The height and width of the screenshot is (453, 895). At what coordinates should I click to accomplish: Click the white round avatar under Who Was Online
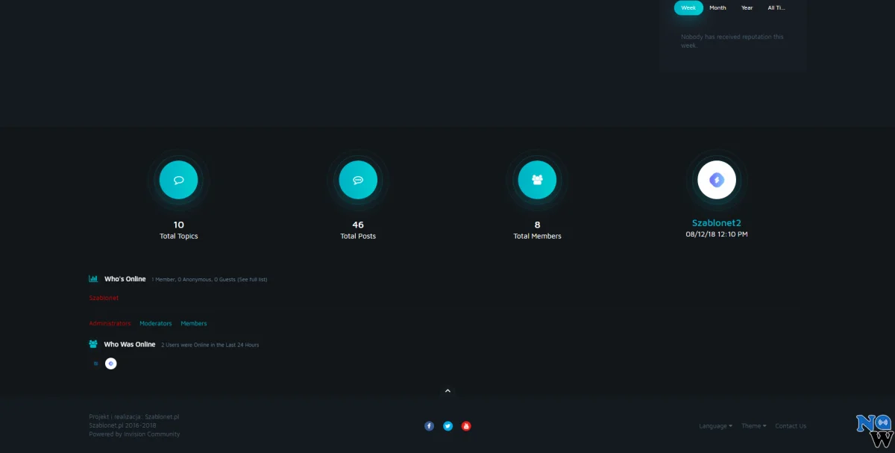coord(110,364)
